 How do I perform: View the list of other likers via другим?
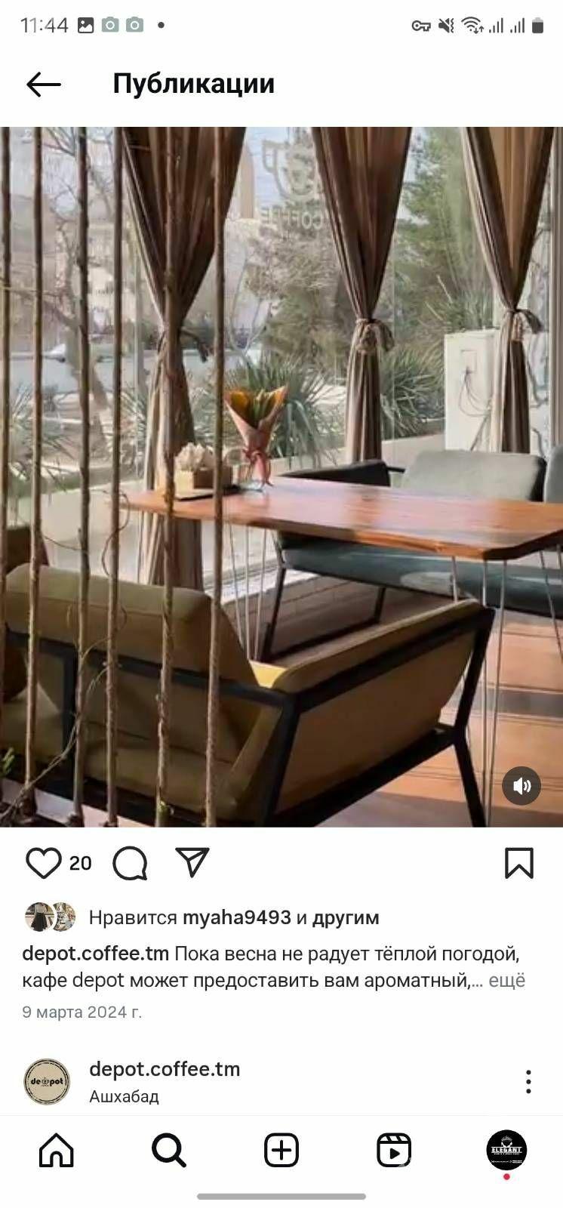pyautogui.click(x=346, y=918)
